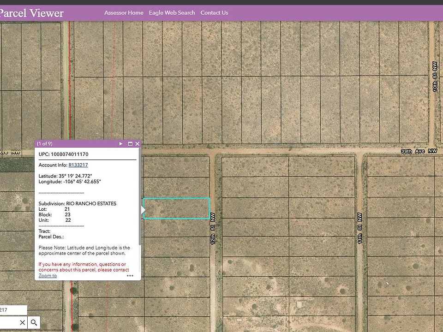The image size is (443, 332).
Task: Click the 11th St NW label
Action: click(359, 228)
